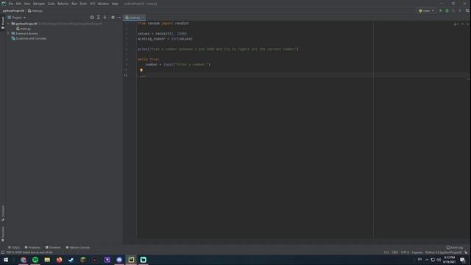Viewport: 471px width, 265px height.
Task: Click the Run with Coverage icon
Action: [x=453, y=10]
